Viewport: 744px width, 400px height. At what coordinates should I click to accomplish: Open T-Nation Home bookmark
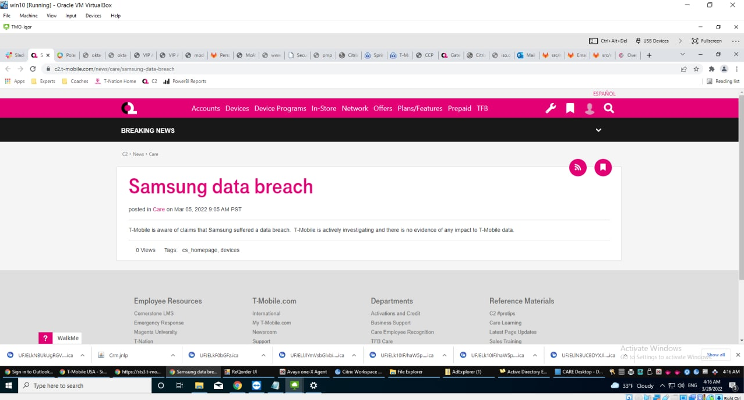115,82
